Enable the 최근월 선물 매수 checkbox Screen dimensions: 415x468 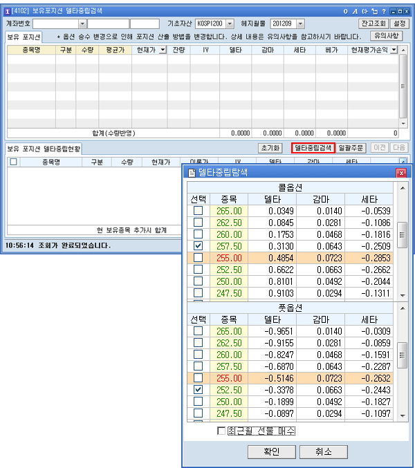click(x=221, y=431)
